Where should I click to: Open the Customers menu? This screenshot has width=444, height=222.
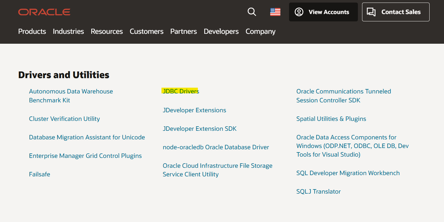point(146,31)
